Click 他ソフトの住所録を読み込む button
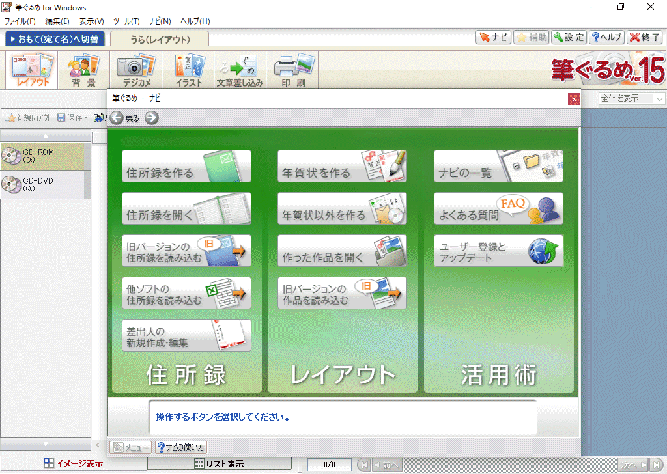Viewport: 667px width, 474px height. coord(186,294)
